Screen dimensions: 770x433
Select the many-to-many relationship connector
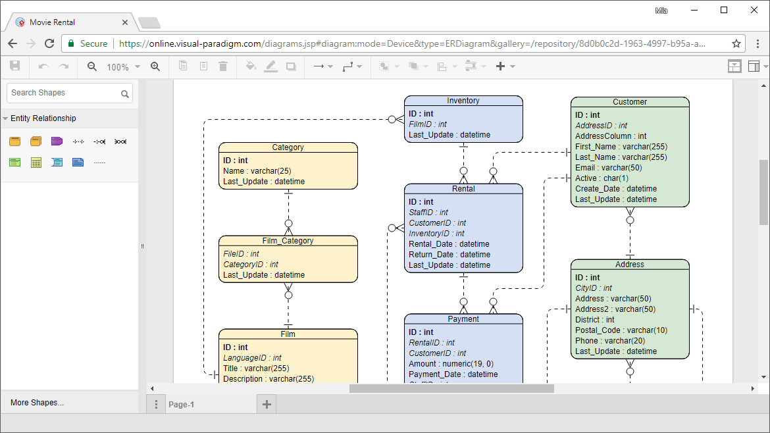120,142
